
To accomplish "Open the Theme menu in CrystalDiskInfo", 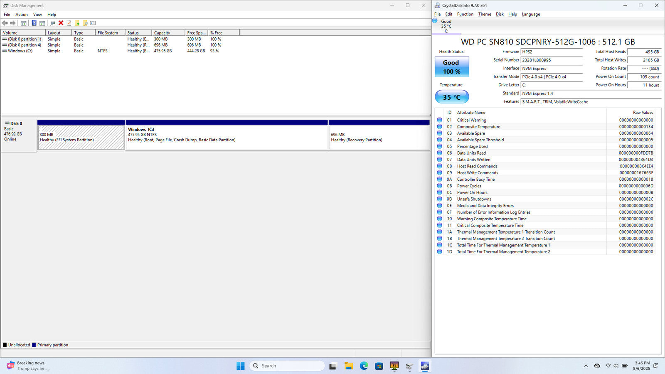I will [484, 14].
